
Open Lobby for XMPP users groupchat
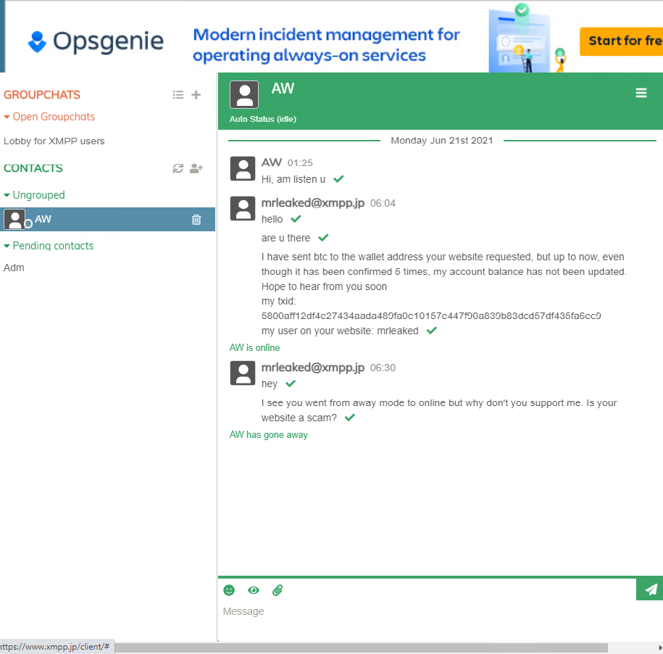pyautogui.click(x=54, y=141)
